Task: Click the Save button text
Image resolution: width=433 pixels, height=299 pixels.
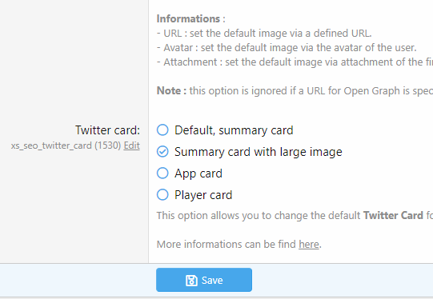Action: [x=212, y=281]
